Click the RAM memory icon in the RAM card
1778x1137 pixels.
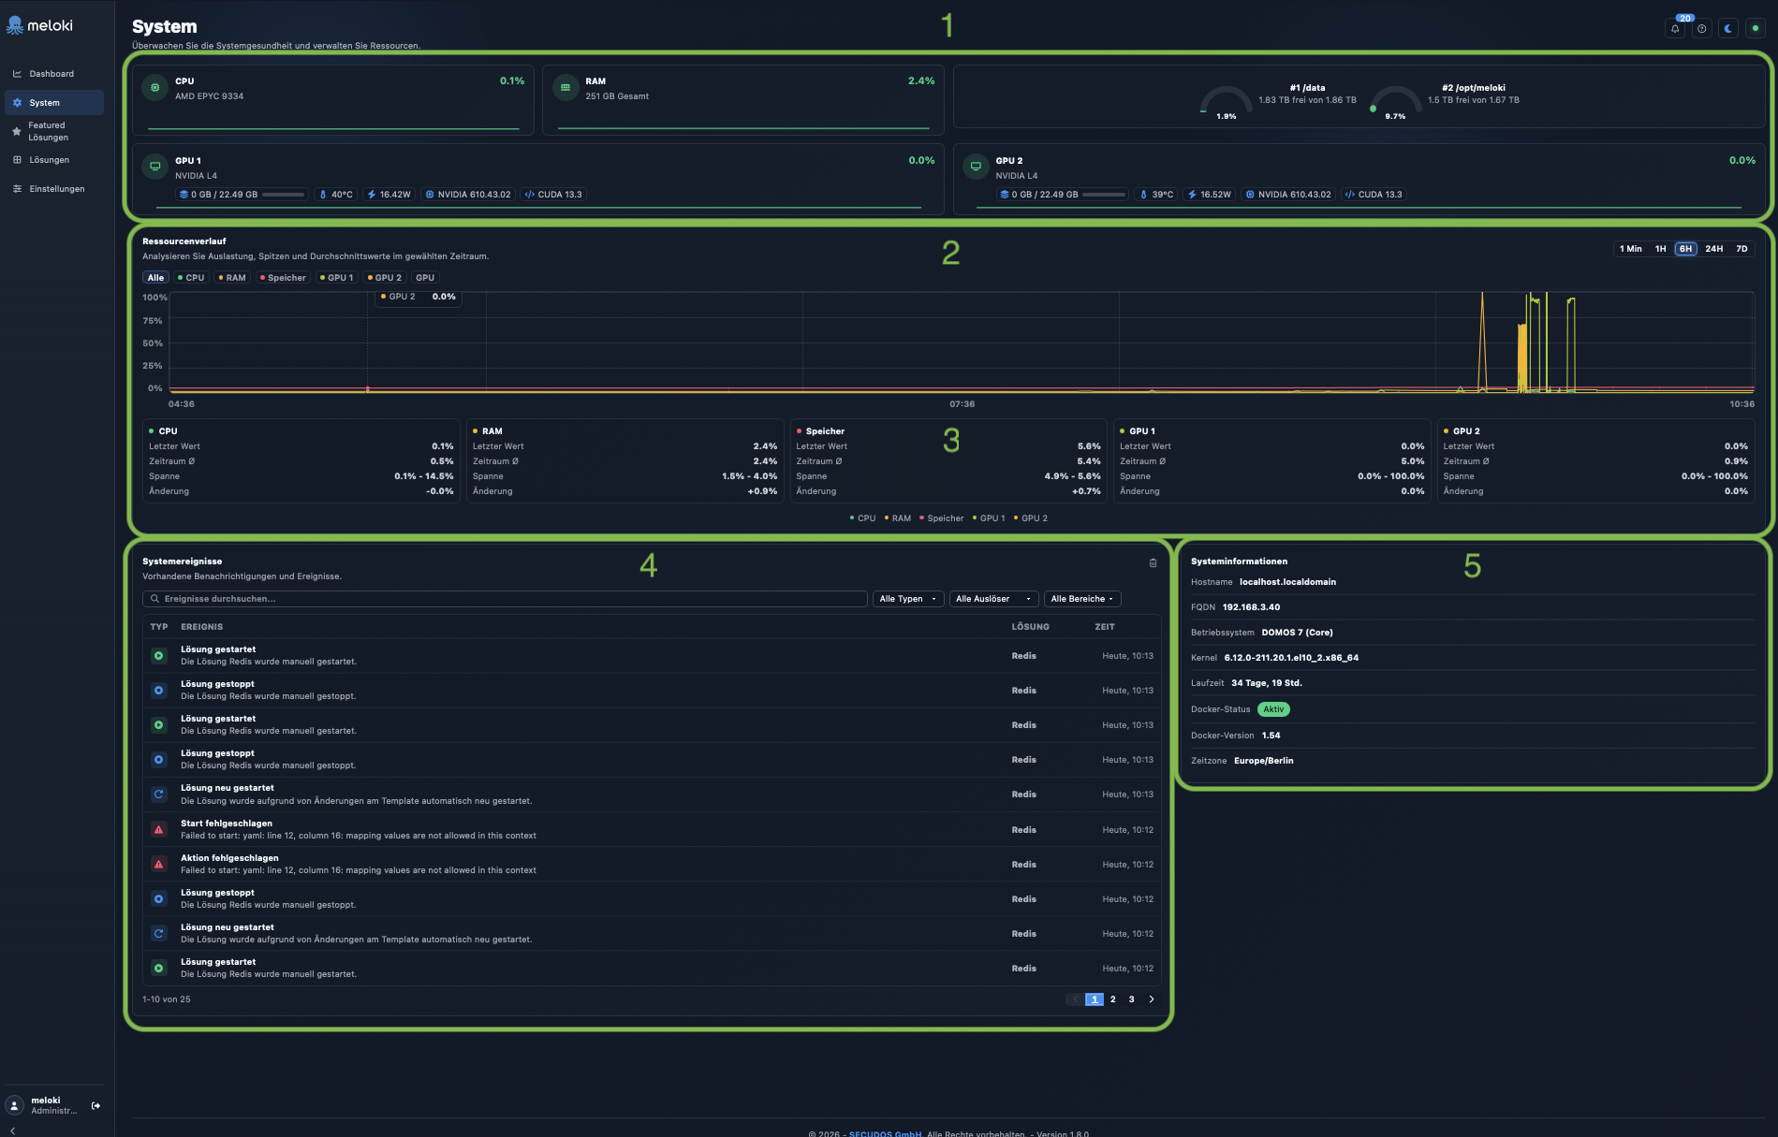[x=566, y=88]
